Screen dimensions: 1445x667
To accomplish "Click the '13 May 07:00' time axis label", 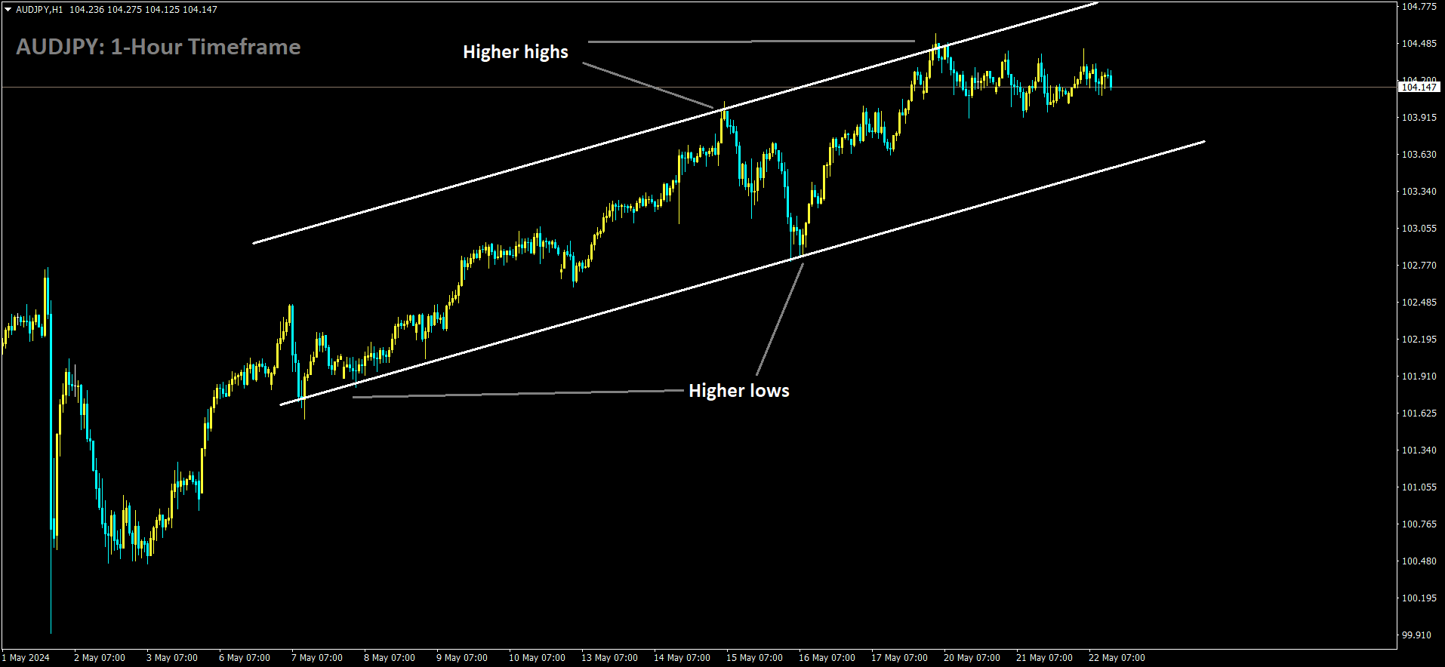I will (x=609, y=658).
